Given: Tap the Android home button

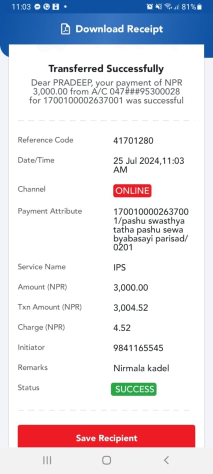Looking at the screenshot, I should click(106, 460).
